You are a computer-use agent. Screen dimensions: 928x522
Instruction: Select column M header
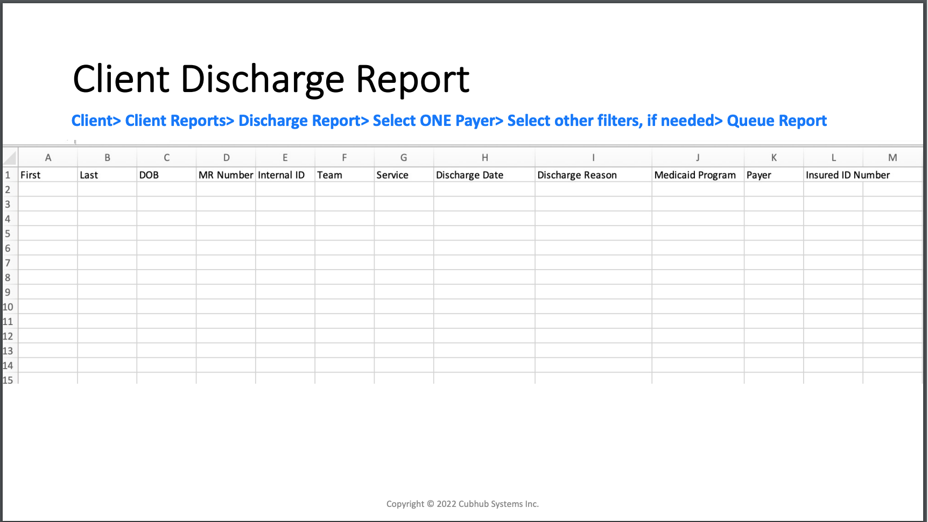(x=892, y=158)
